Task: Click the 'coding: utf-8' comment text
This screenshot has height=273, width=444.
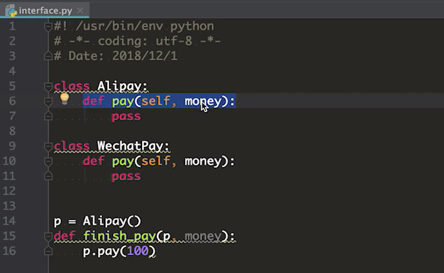Action: tap(145, 41)
